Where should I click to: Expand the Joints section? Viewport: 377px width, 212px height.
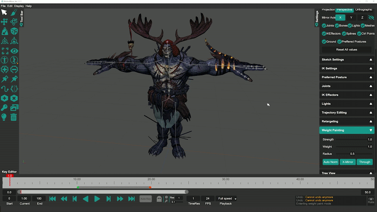coord(347,86)
